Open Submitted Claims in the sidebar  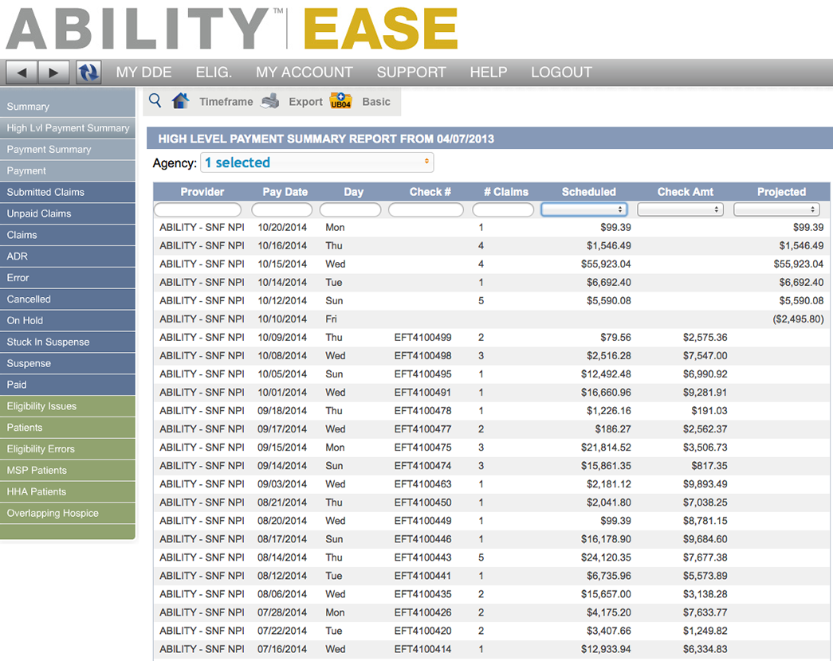coord(68,192)
